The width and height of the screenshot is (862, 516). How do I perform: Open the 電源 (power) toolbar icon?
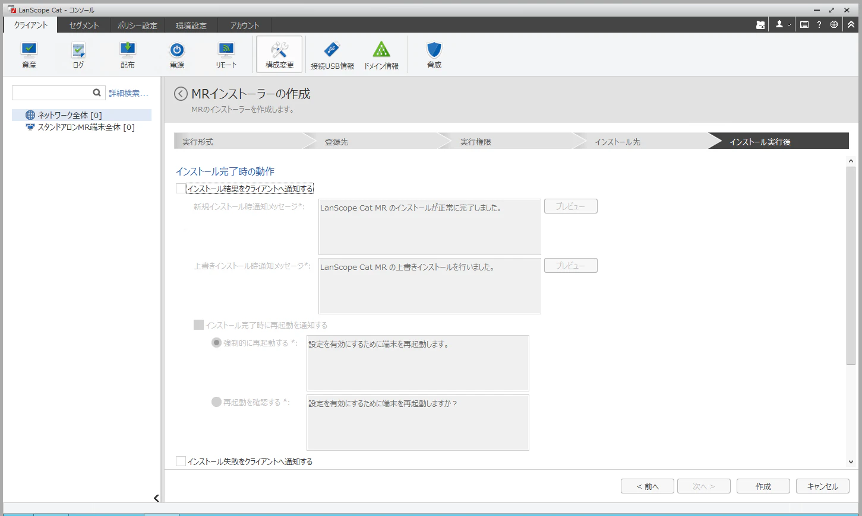(177, 55)
